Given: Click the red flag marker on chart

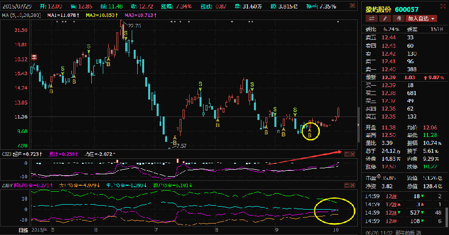Looking at the screenshot, I should pyautogui.click(x=34, y=57).
